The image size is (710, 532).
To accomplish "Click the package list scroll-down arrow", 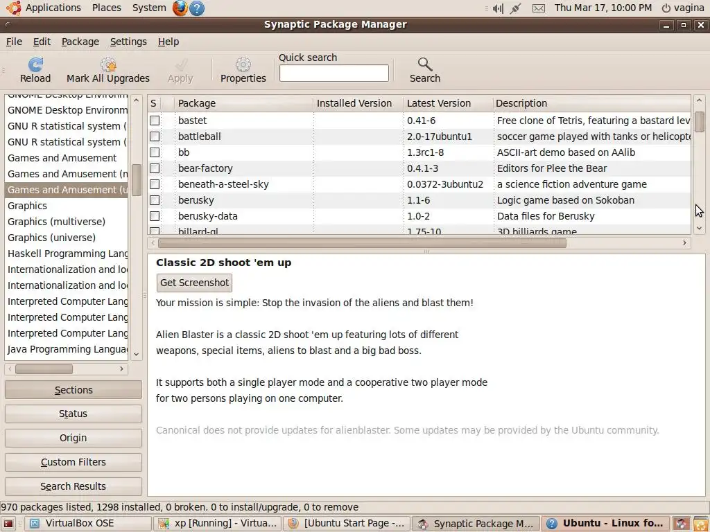I will tap(699, 229).
